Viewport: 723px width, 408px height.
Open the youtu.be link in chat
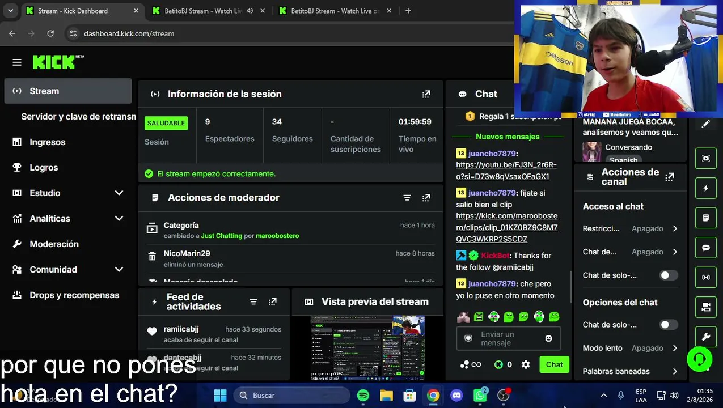506,171
